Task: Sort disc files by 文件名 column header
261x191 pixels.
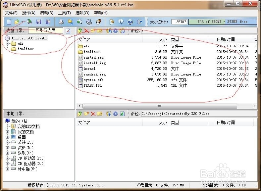Action: [x=109, y=40]
